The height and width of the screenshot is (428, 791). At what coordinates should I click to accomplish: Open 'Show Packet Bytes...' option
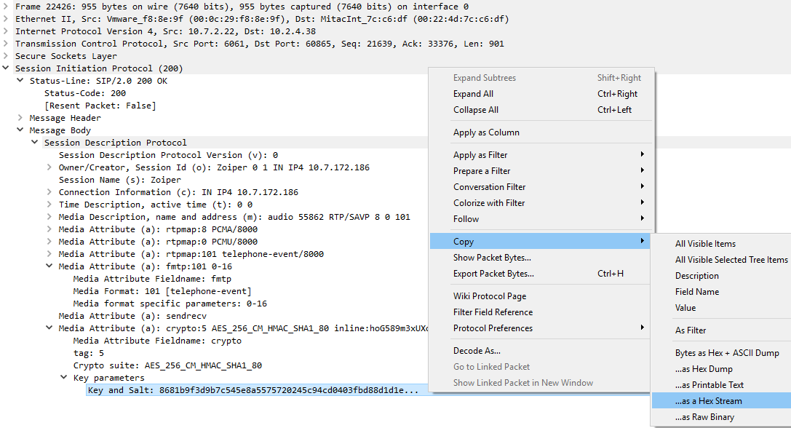(x=492, y=258)
